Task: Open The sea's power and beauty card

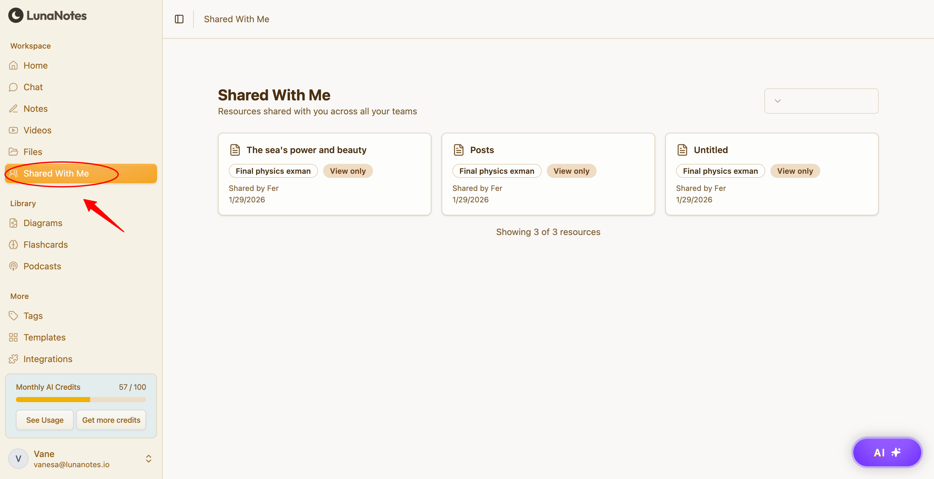Action: click(x=306, y=150)
